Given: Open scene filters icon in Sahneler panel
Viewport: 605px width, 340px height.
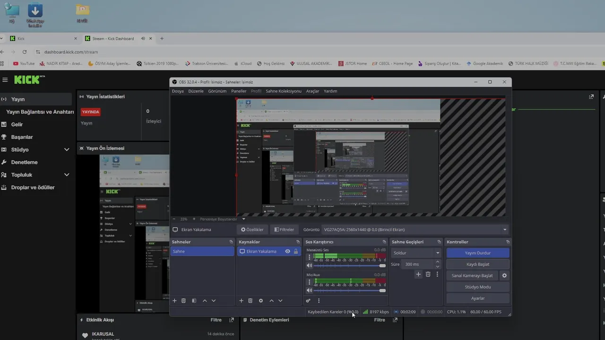Looking at the screenshot, I should pyautogui.click(x=194, y=301).
